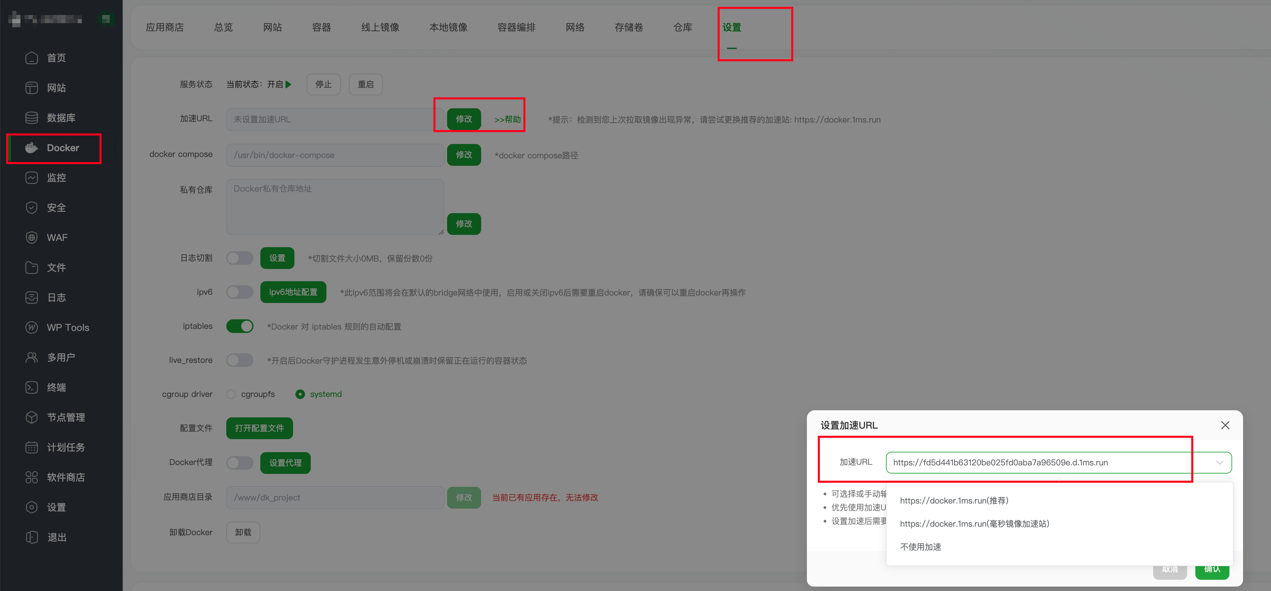Enable the log rotation (日志切割) toggle

(240, 258)
